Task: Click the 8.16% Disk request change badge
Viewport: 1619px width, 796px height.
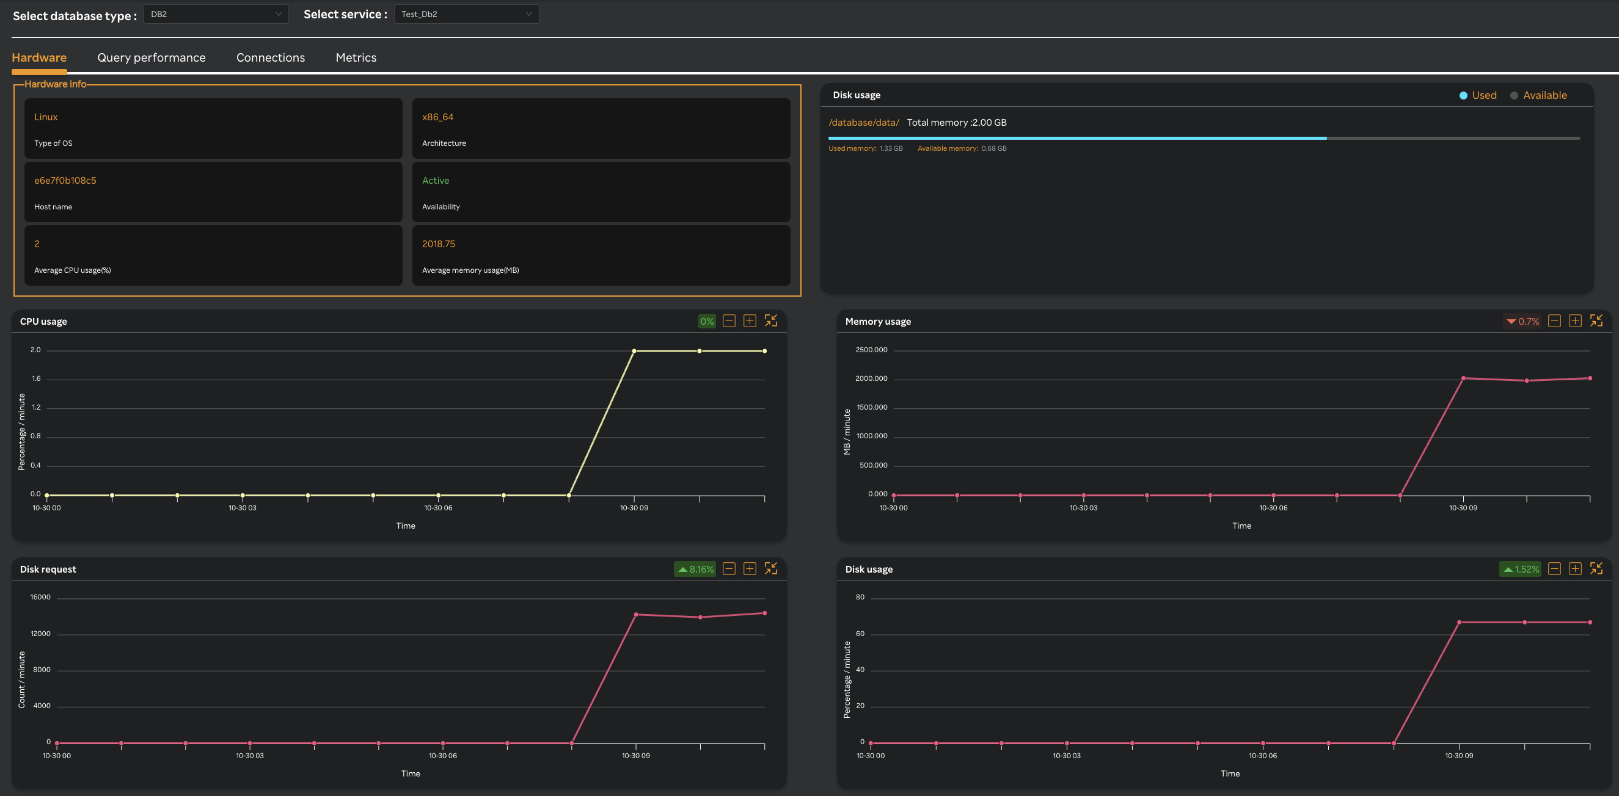Action: tap(695, 570)
